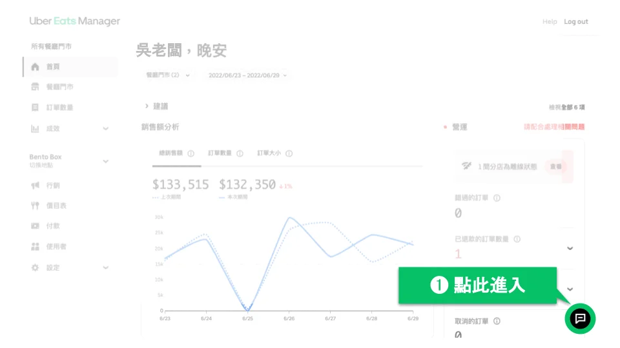
Task: Expand the Bento Box location switcher
Action: point(105,161)
